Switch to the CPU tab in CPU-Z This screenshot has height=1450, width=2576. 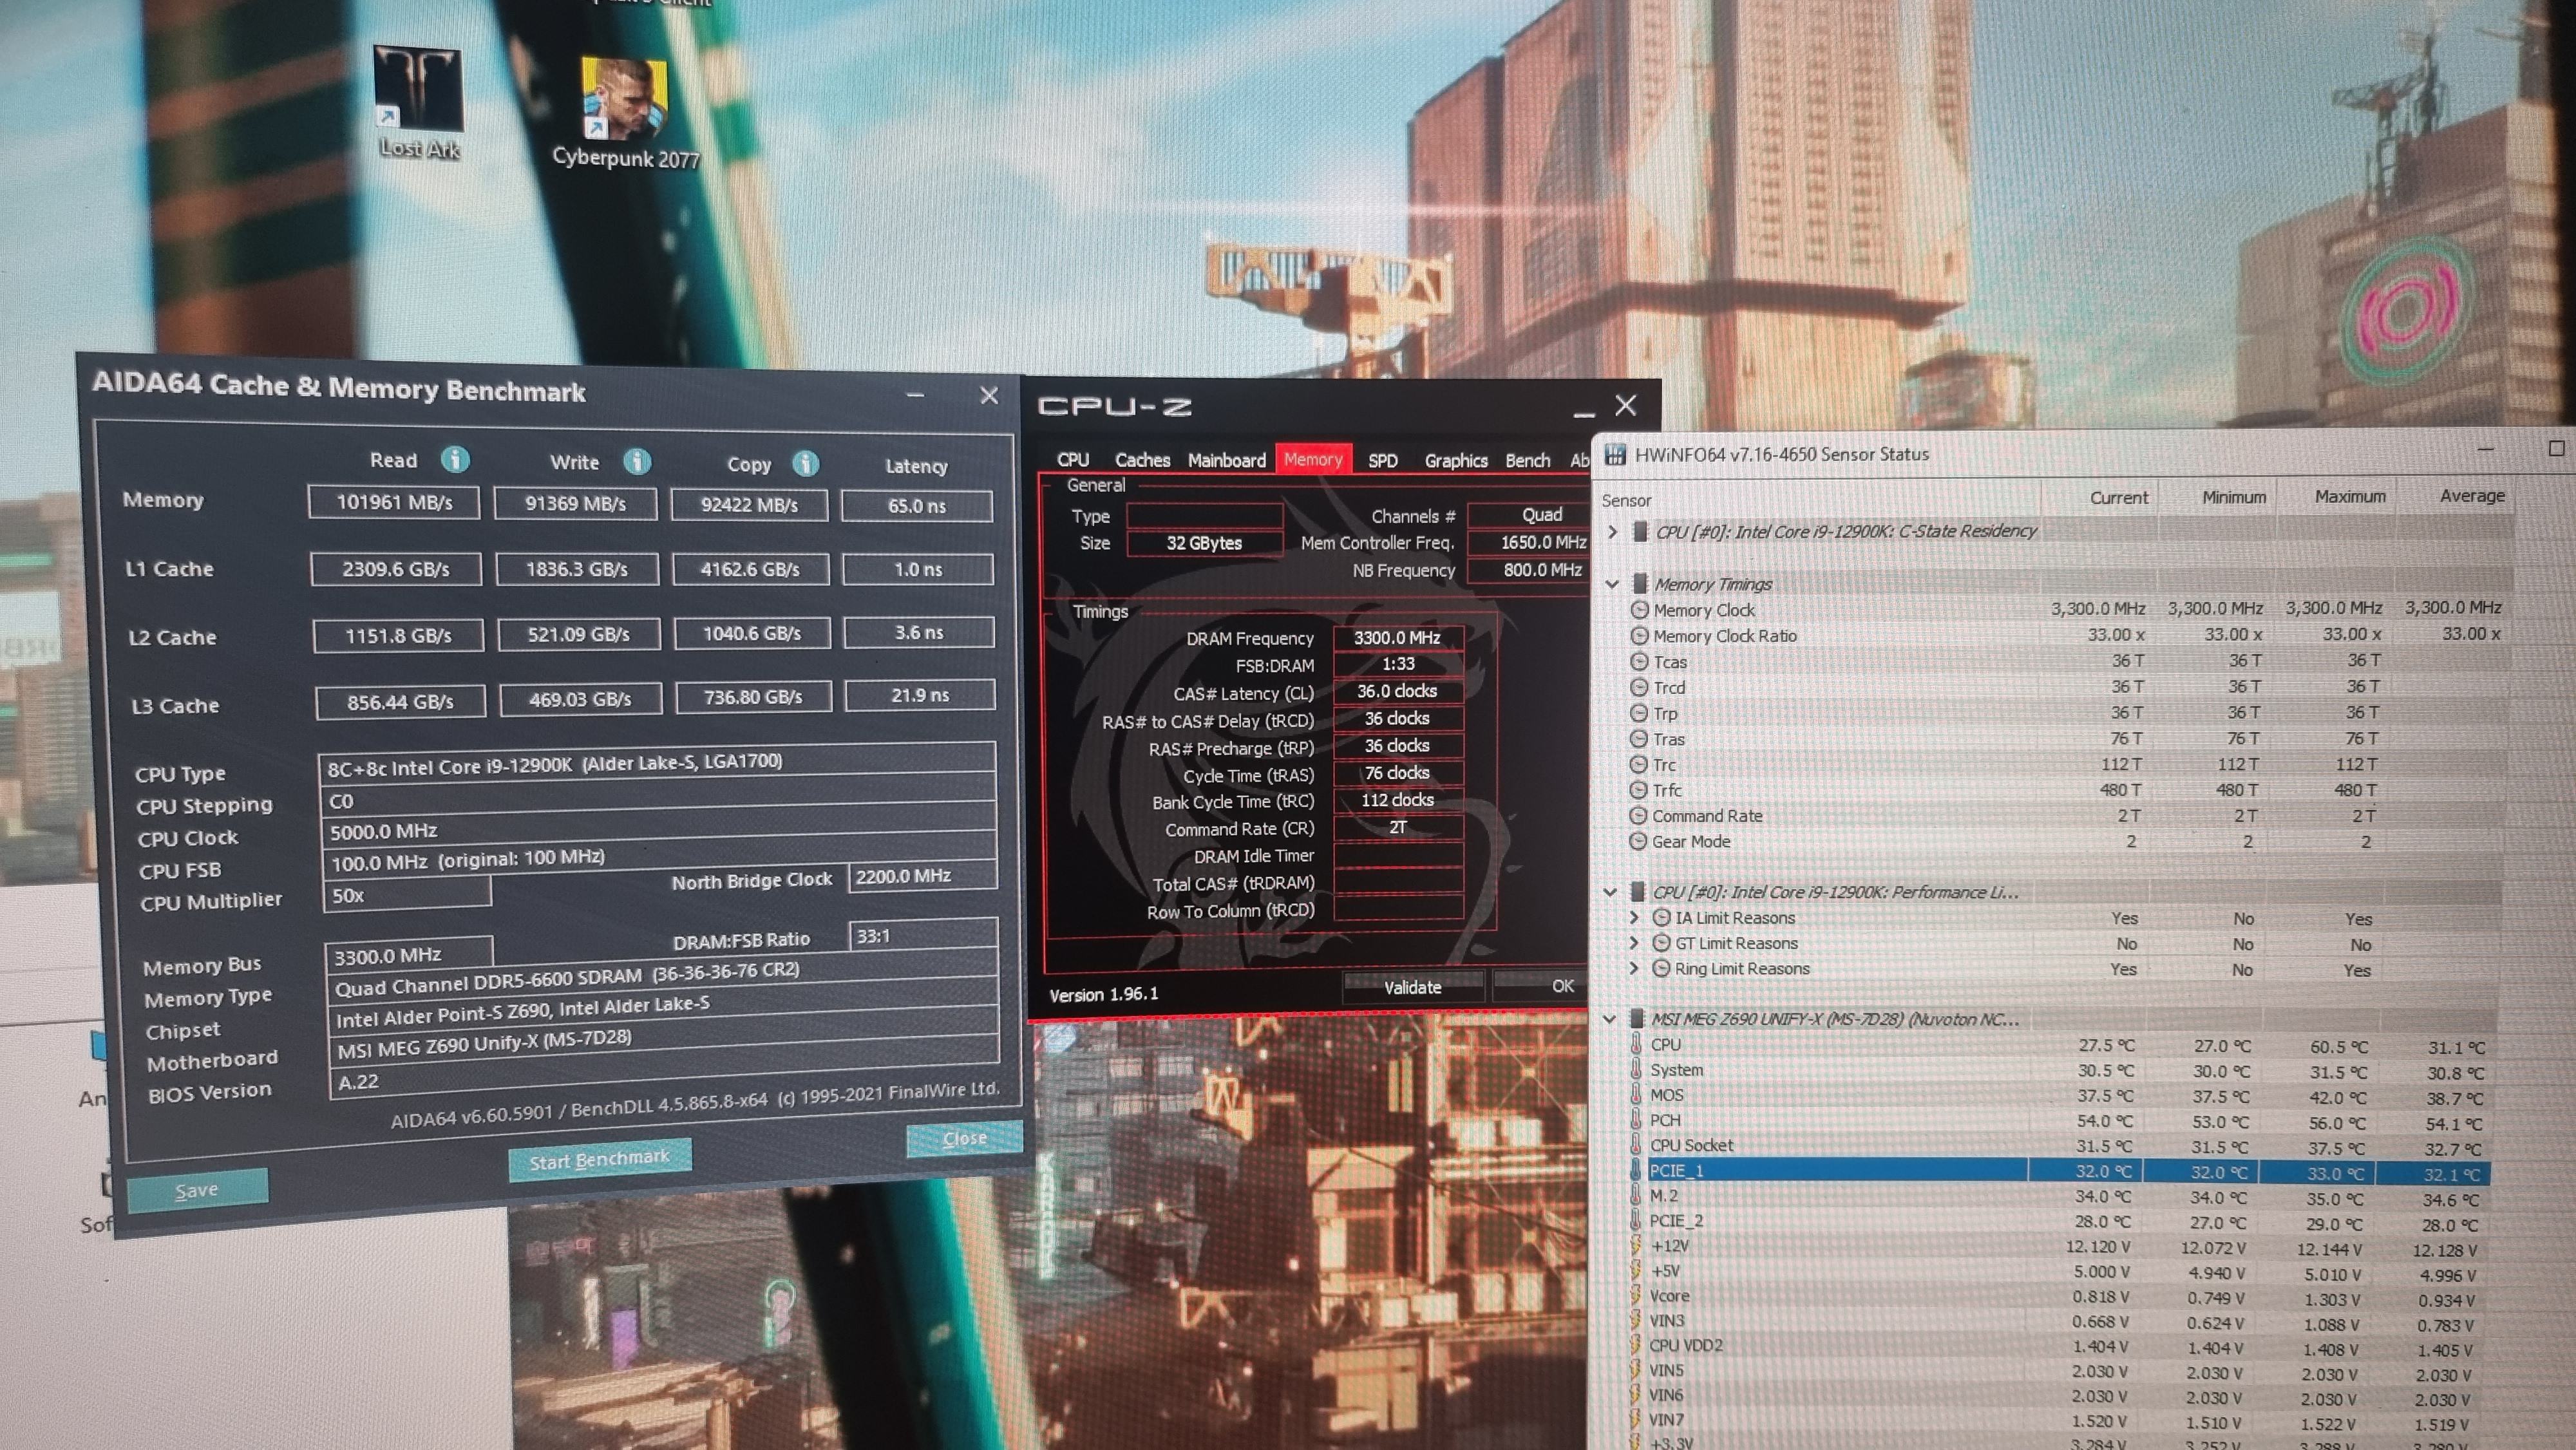point(1073,459)
